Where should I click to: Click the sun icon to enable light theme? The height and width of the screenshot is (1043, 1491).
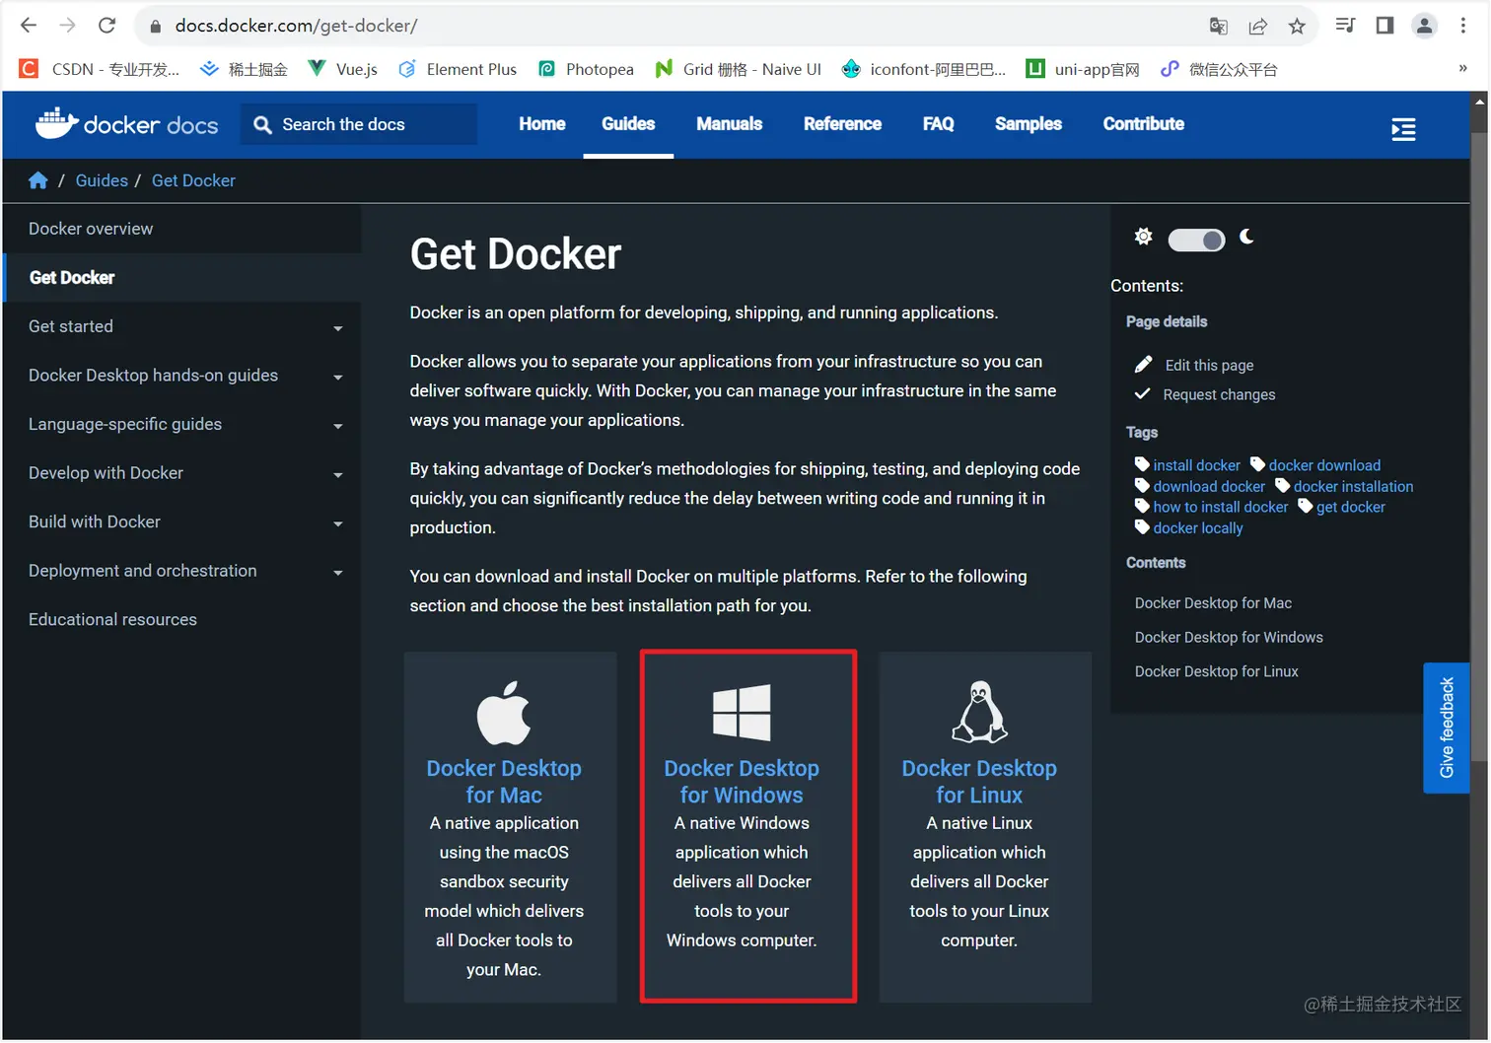coord(1143,237)
